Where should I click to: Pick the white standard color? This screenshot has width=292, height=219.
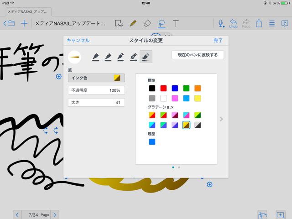pyautogui.click(x=163, y=98)
